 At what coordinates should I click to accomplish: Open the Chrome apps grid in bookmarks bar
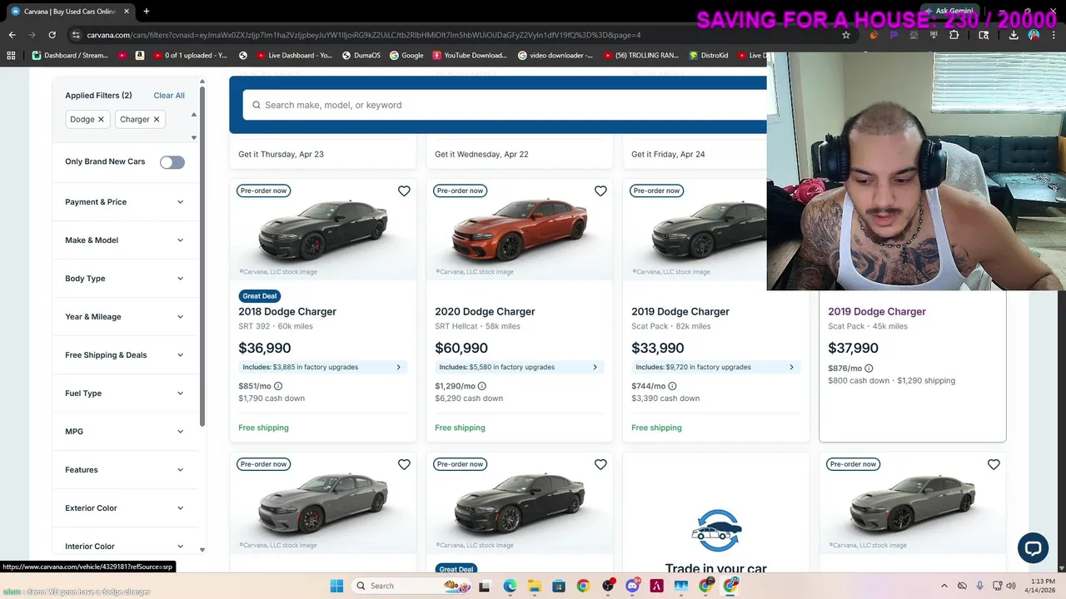pos(11,56)
